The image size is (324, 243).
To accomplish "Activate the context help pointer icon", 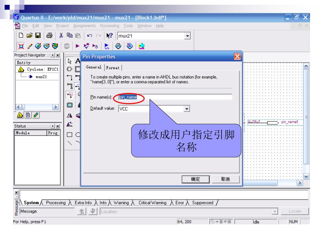I will click(x=109, y=35).
